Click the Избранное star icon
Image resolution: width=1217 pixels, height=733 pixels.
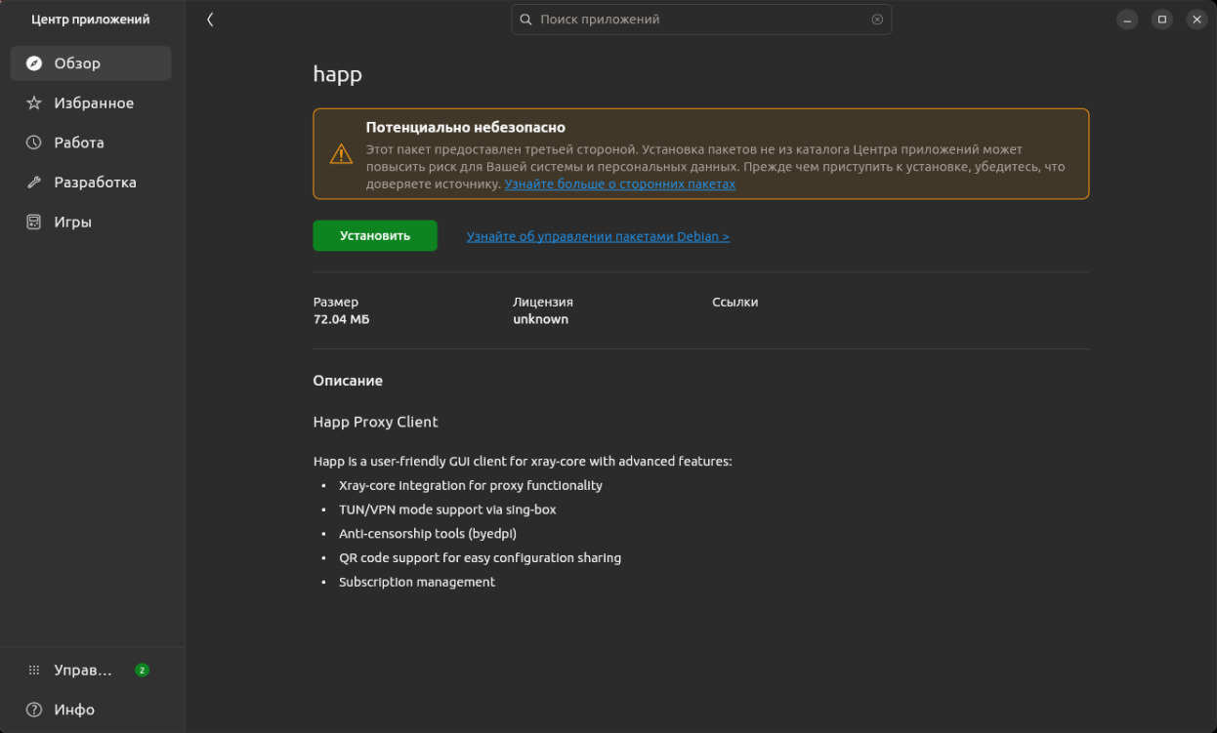[x=34, y=102]
